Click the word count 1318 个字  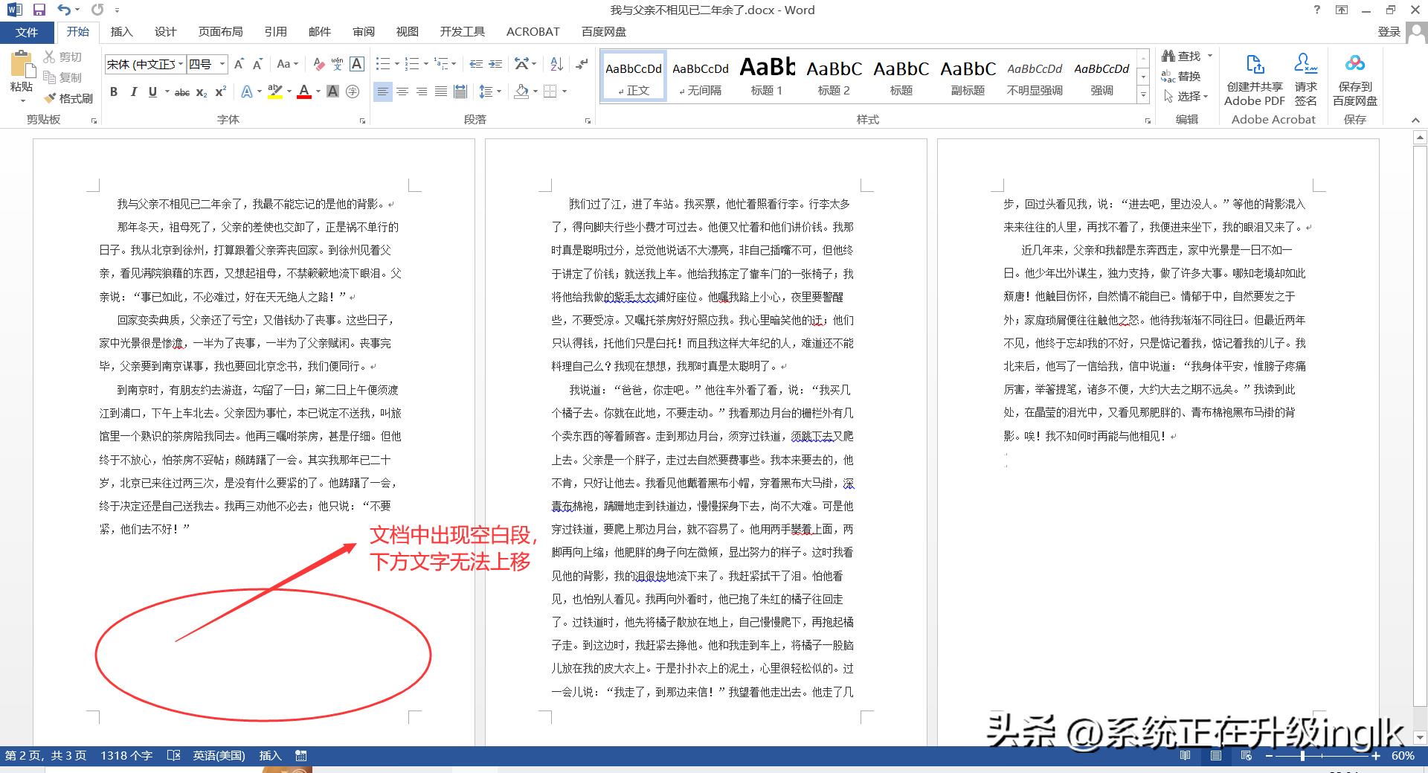click(x=126, y=756)
